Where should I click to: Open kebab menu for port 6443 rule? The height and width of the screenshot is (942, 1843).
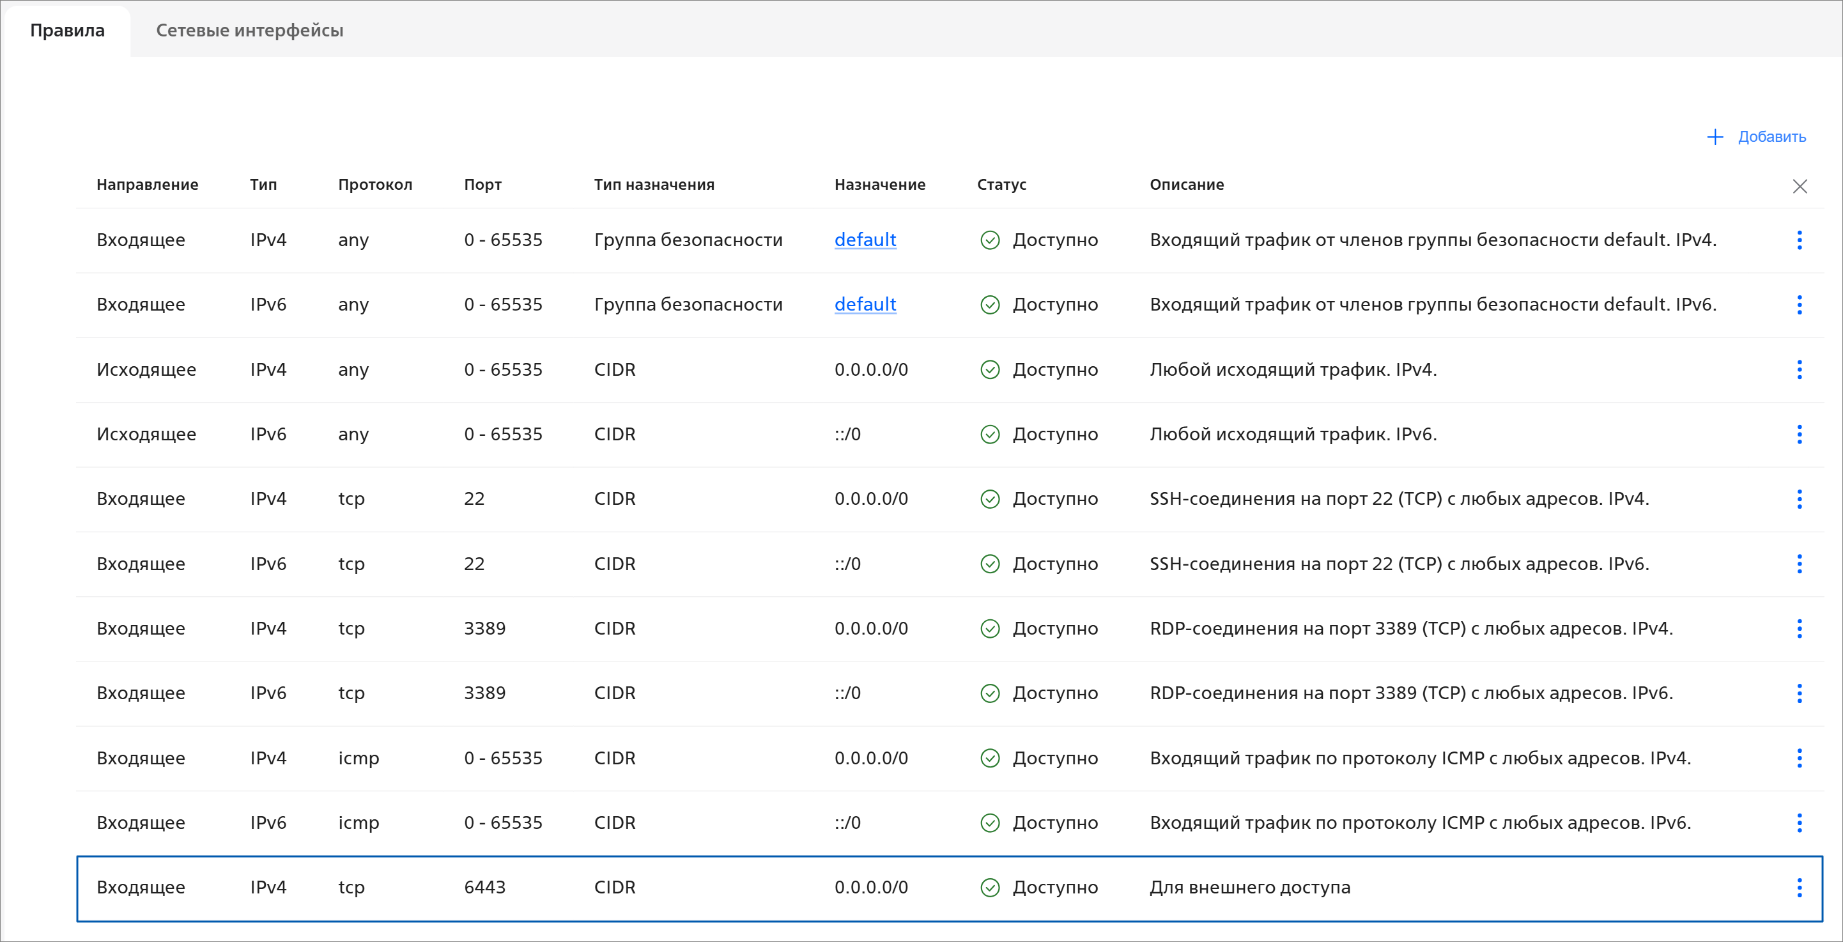coord(1799,888)
